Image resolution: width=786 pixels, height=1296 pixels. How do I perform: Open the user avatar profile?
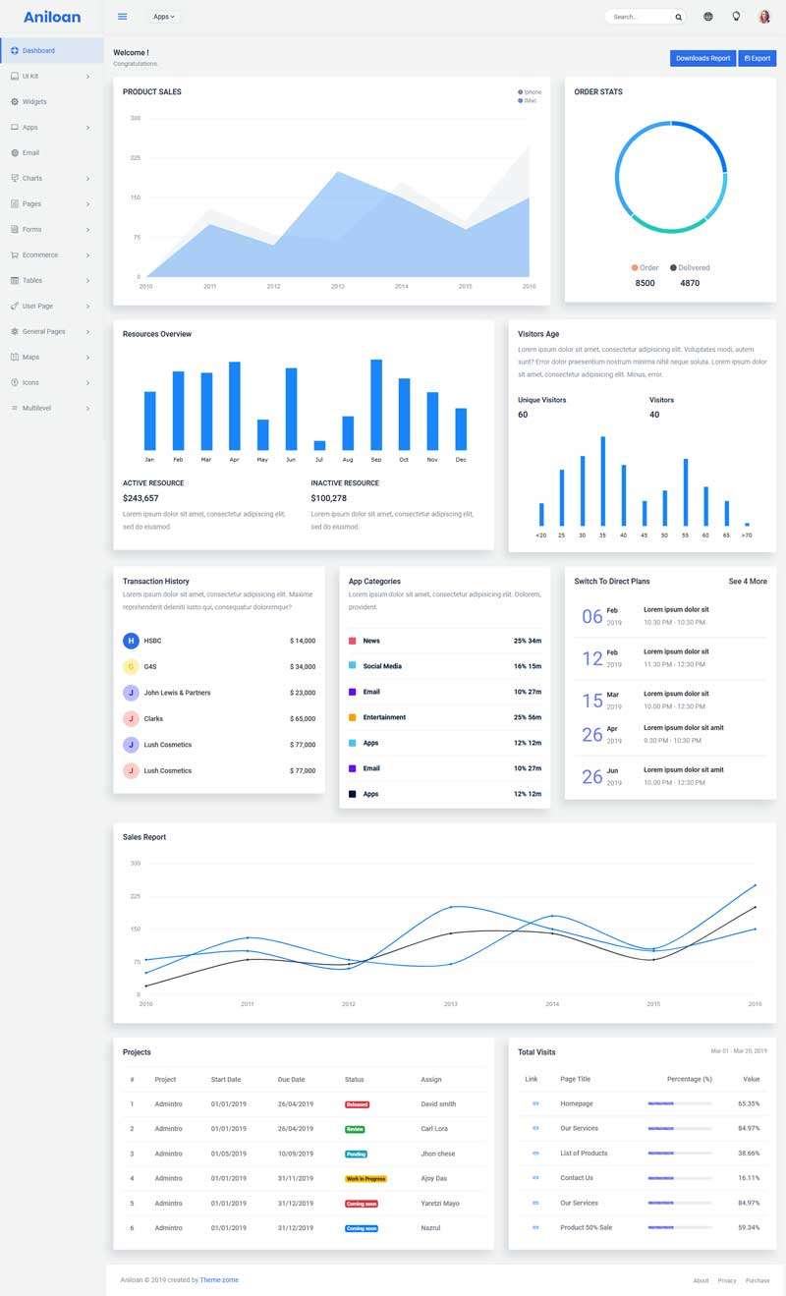[x=764, y=17]
